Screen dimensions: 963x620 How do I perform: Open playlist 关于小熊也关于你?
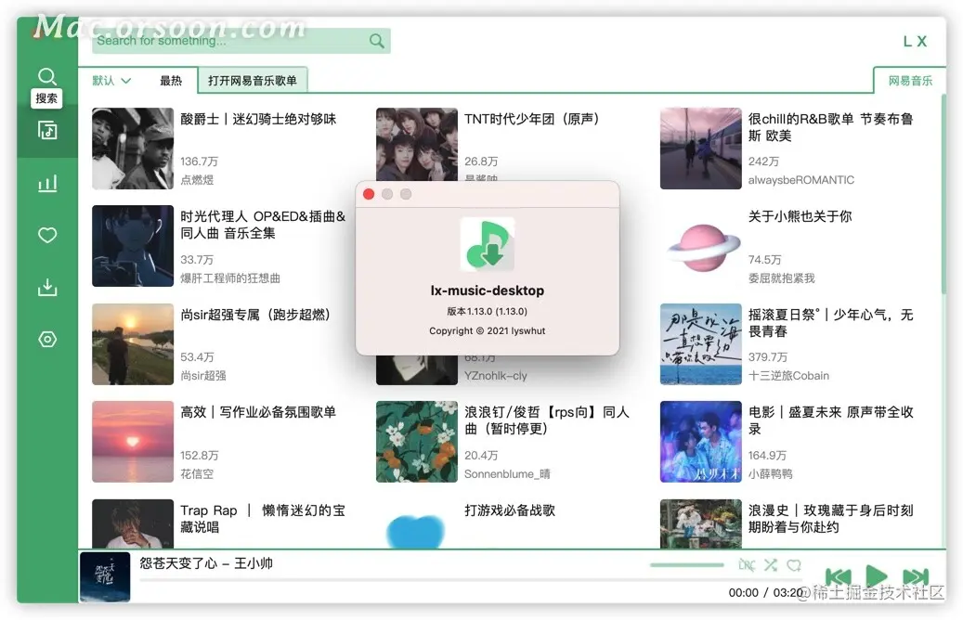800,216
